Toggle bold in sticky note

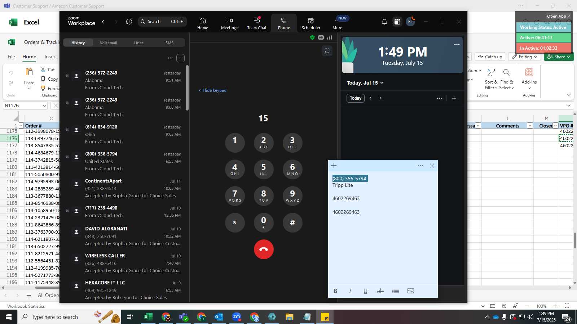pyautogui.click(x=335, y=291)
